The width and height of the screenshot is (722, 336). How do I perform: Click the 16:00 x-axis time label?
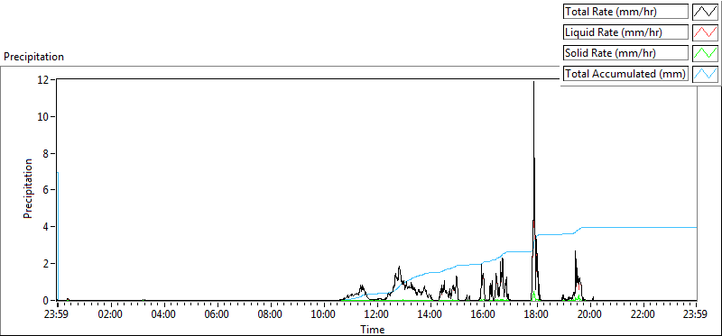coord(484,315)
